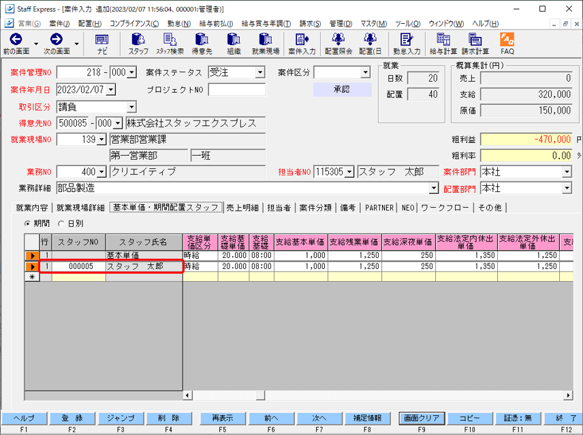Open the ヘルプ(H) menu

click(486, 24)
